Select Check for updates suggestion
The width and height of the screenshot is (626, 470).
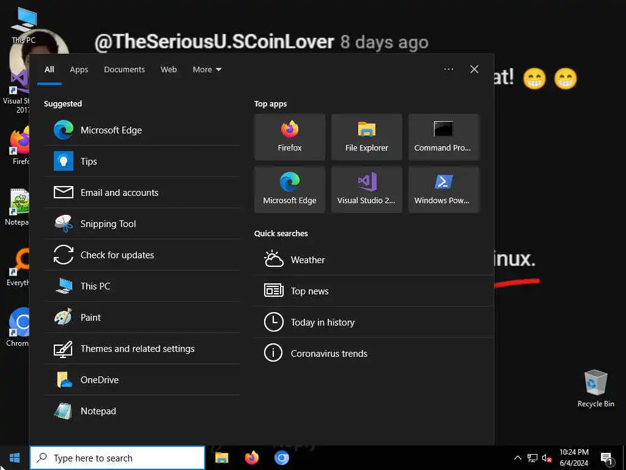pyautogui.click(x=142, y=255)
